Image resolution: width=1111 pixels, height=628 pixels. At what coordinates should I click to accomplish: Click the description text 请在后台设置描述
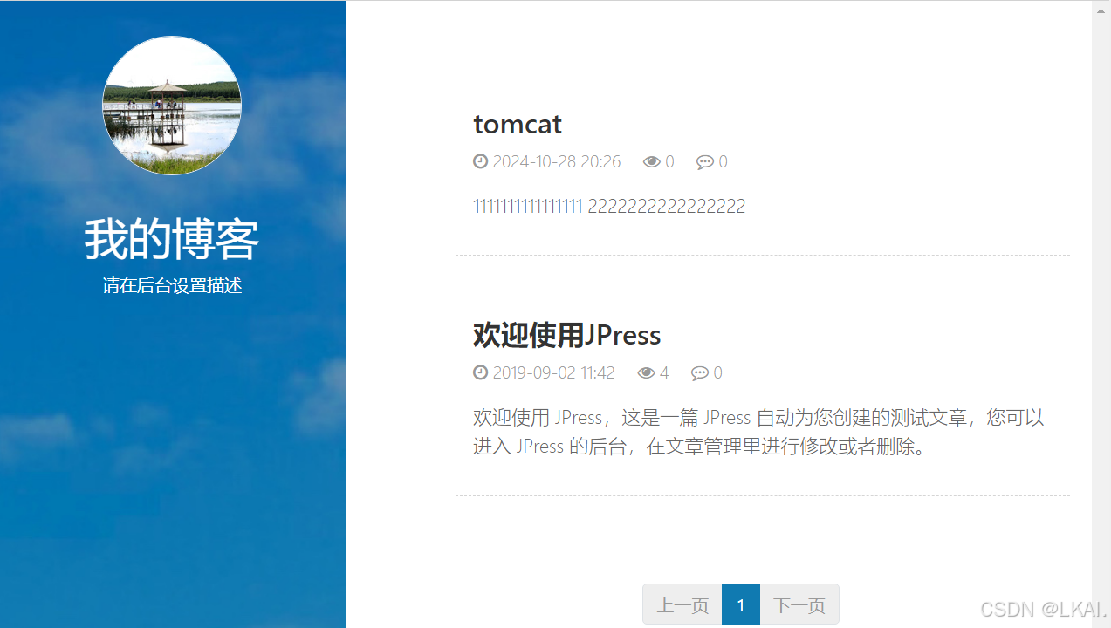[172, 285]
